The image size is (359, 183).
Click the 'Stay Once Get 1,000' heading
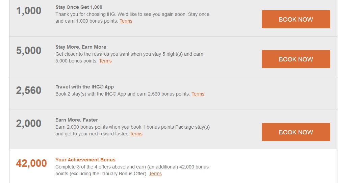79,7
